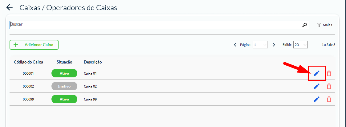The height and width of the screenshot is (127, 346).
Task: Edit Caixa 01 with pencil icon
Action: pyautogui.click(x=316, y=73)
